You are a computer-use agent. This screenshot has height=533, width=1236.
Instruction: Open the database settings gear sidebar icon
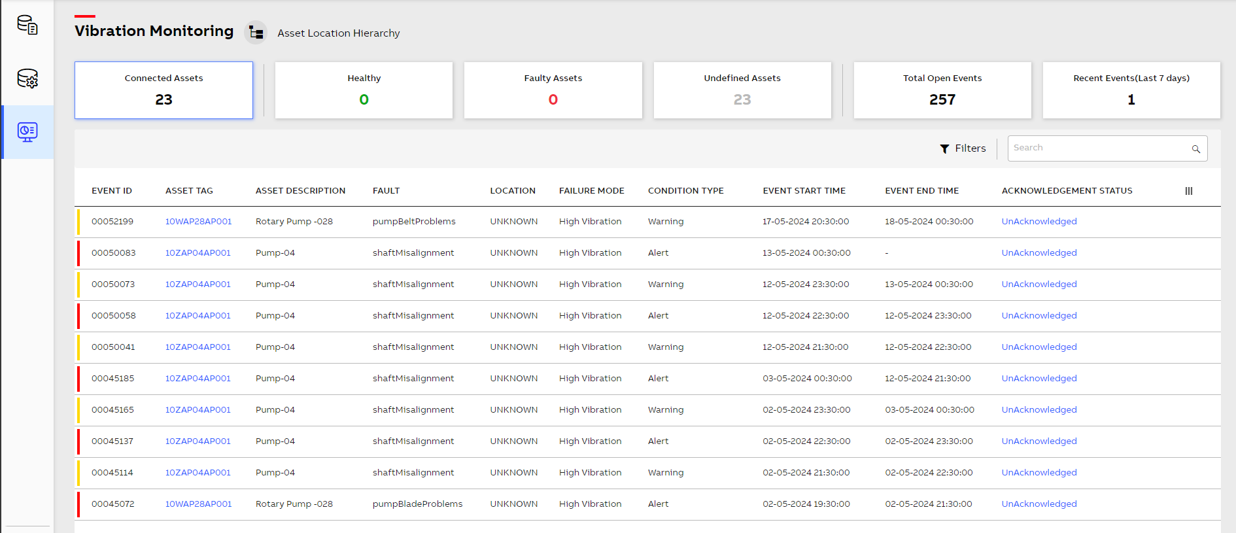click(x=27, y=78)
